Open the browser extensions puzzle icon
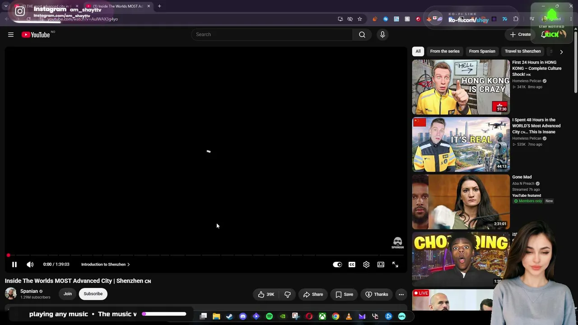 click(x=516, y=19)
